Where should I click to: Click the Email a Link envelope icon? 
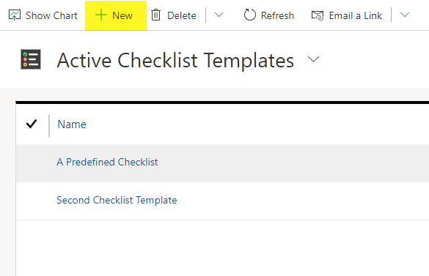point(318,15)
